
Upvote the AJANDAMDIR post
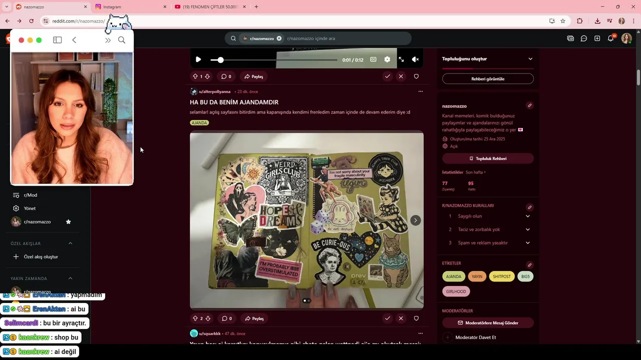click(x=195, y=318)
